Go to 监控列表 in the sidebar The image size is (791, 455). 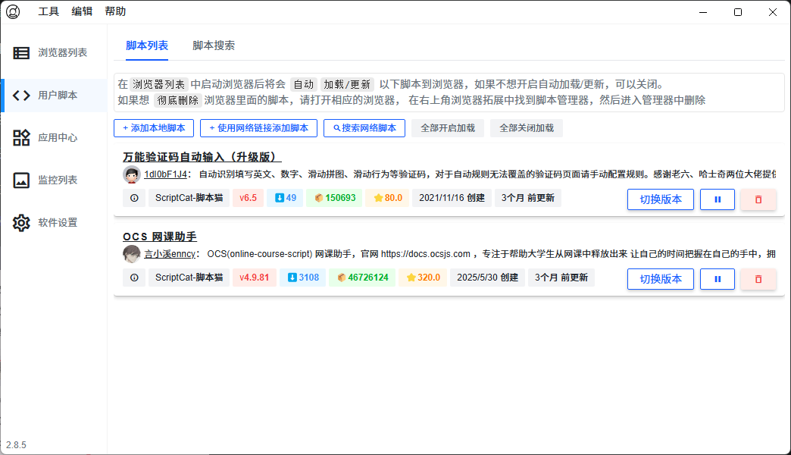(53, 180)
